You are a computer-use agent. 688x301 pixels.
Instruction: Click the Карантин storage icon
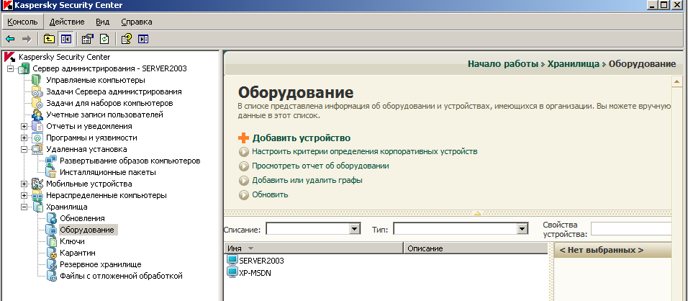pyautogui.click(x=51, y=253)
